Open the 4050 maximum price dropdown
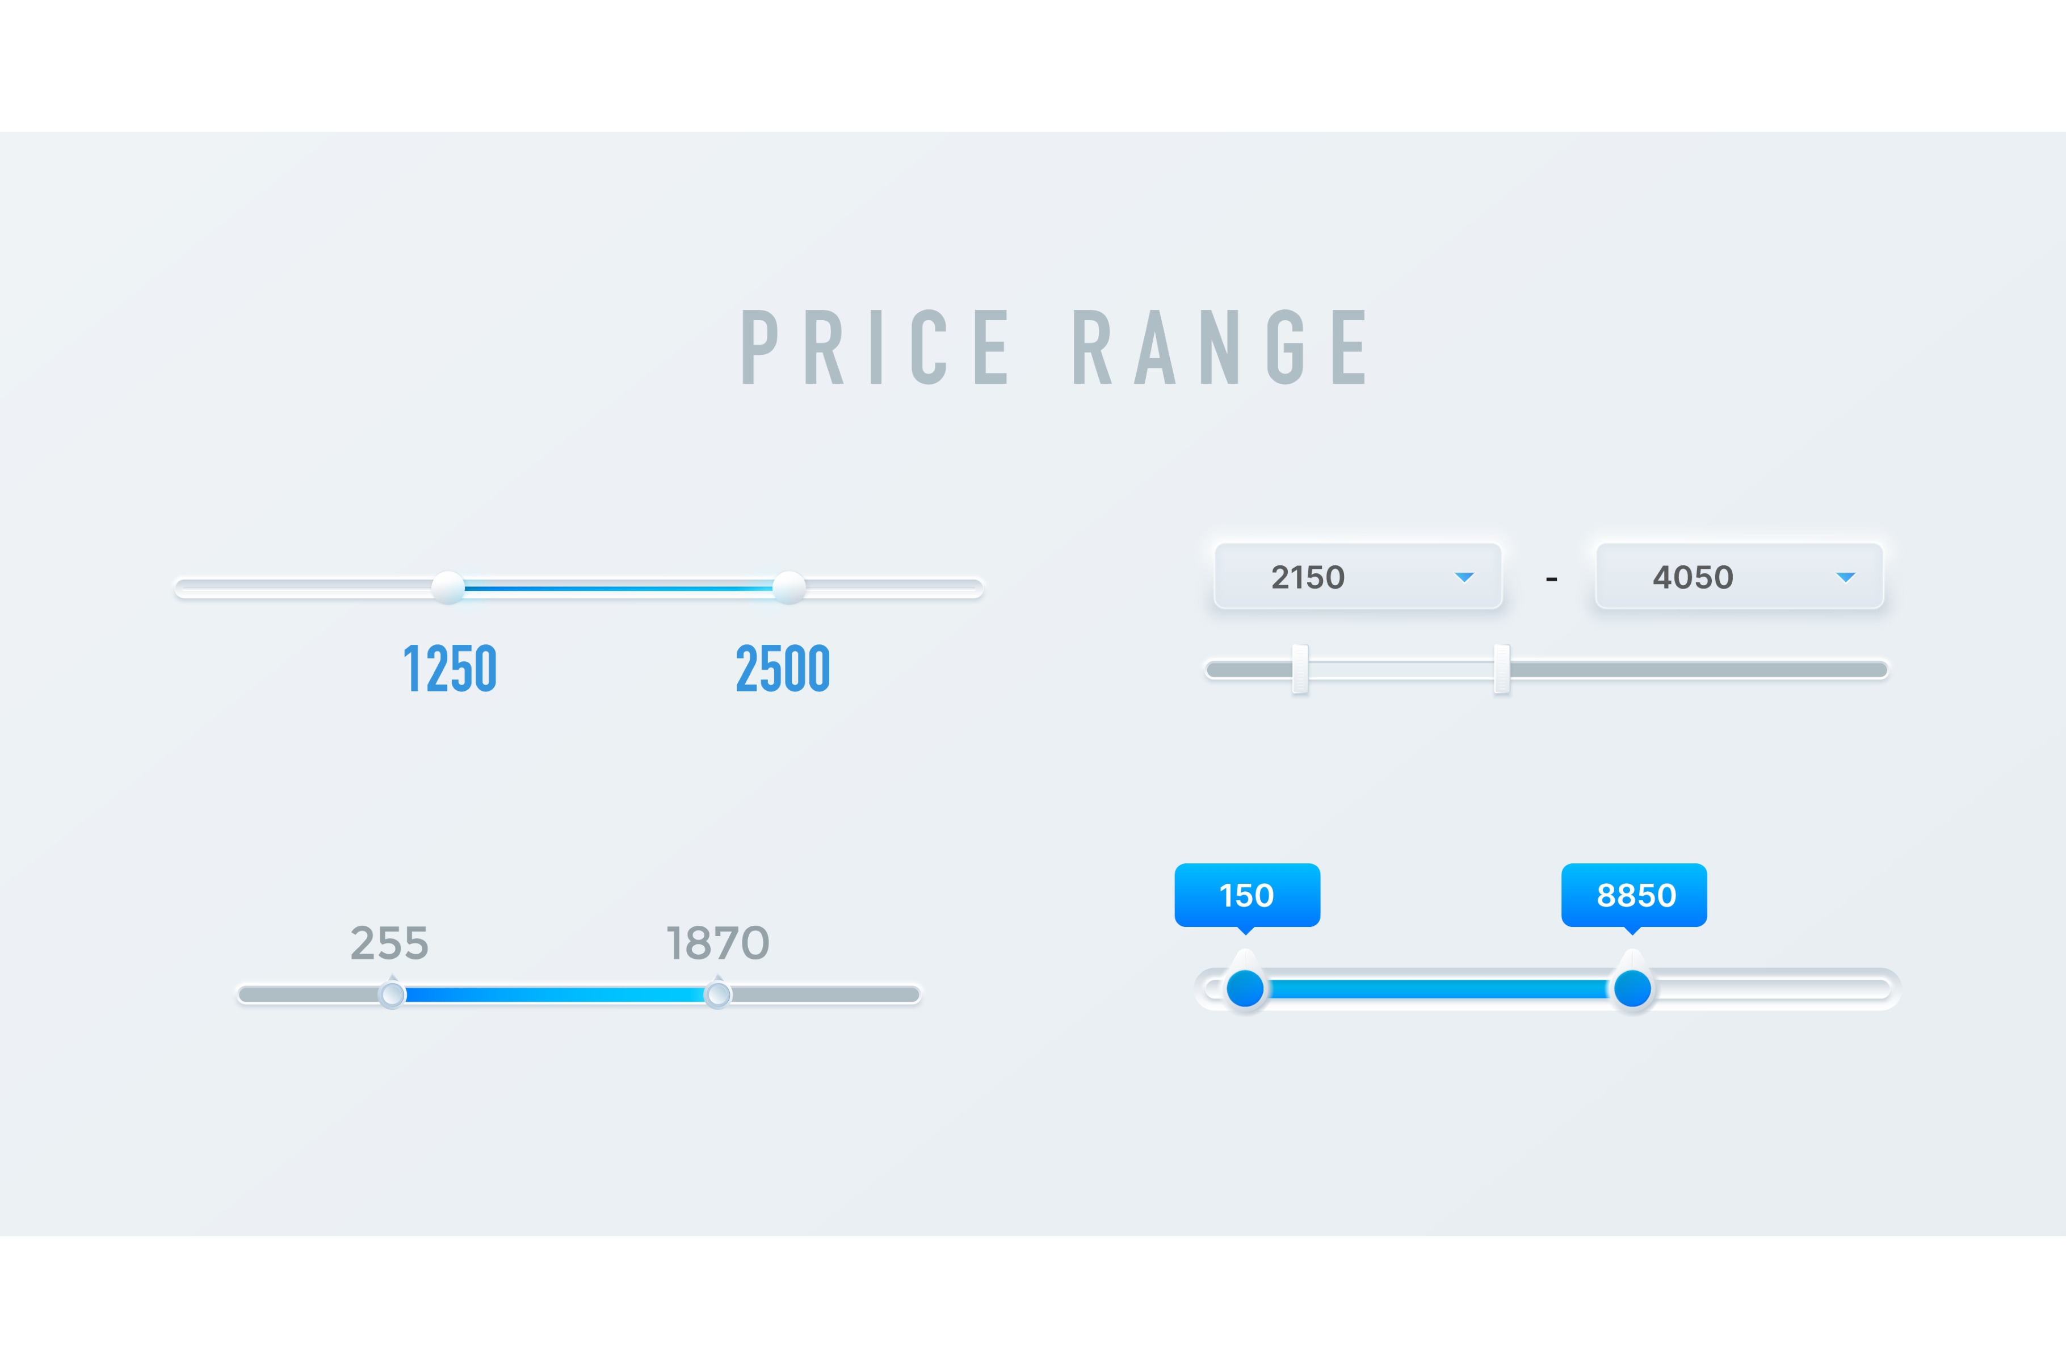Screen dimensions: 2066x1368 [x=1738, y=577]
